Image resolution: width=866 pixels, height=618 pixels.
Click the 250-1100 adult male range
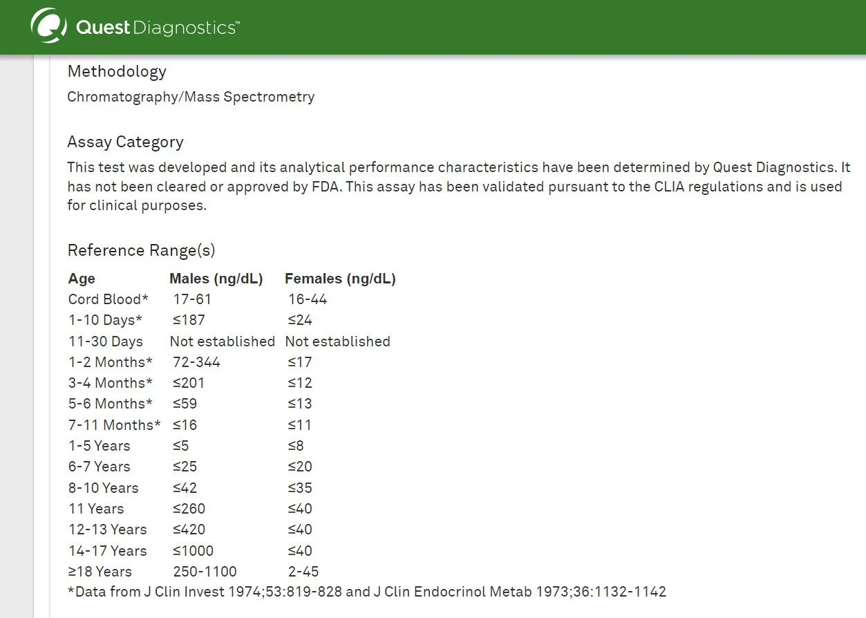205,572
